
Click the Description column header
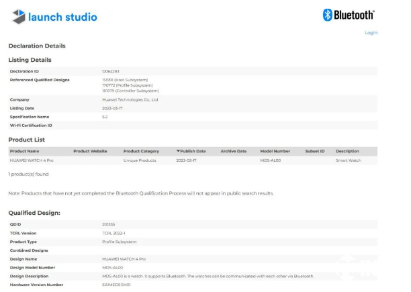(x=347, y=151)
